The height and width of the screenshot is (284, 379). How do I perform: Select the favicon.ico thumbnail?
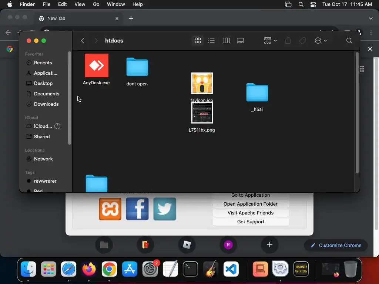(x=202, y=83)
